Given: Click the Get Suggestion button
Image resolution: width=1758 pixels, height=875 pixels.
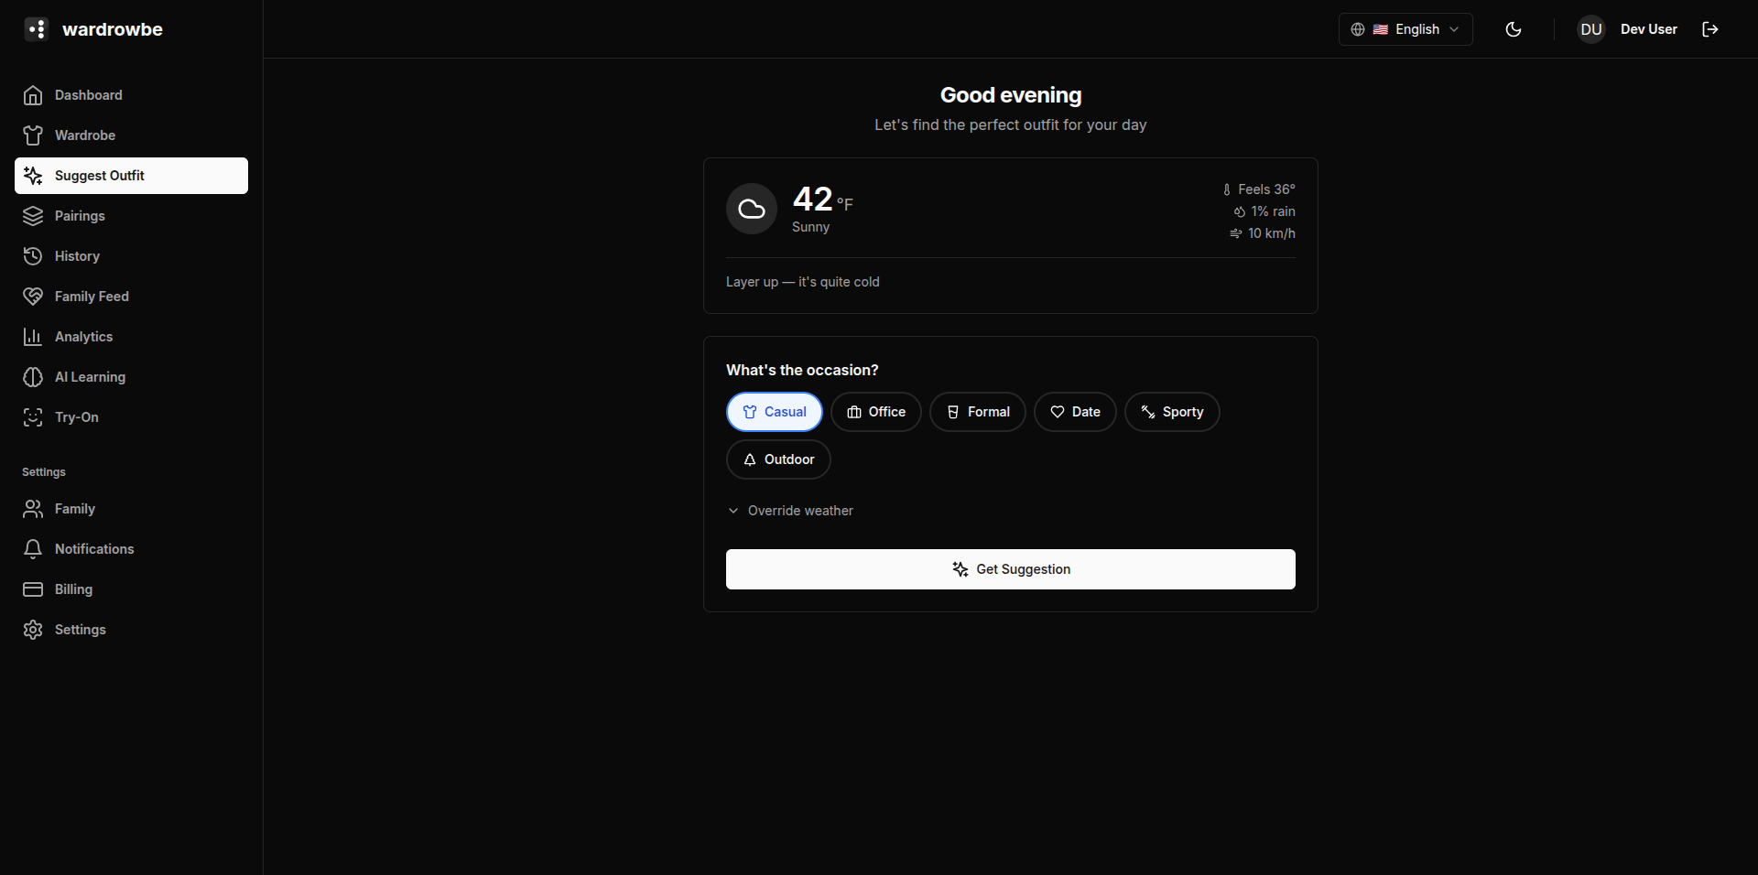Looking at the screenshot, I should (x=1010, y=568).
